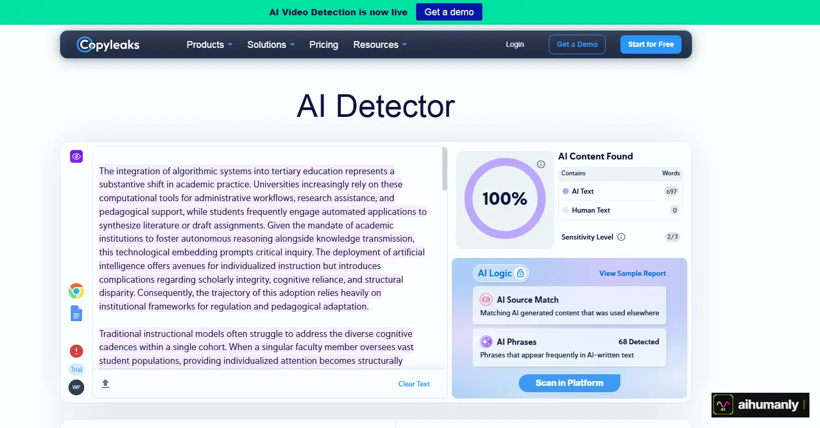
Task: Click the Start for Free button
Action: pos(651,44)
